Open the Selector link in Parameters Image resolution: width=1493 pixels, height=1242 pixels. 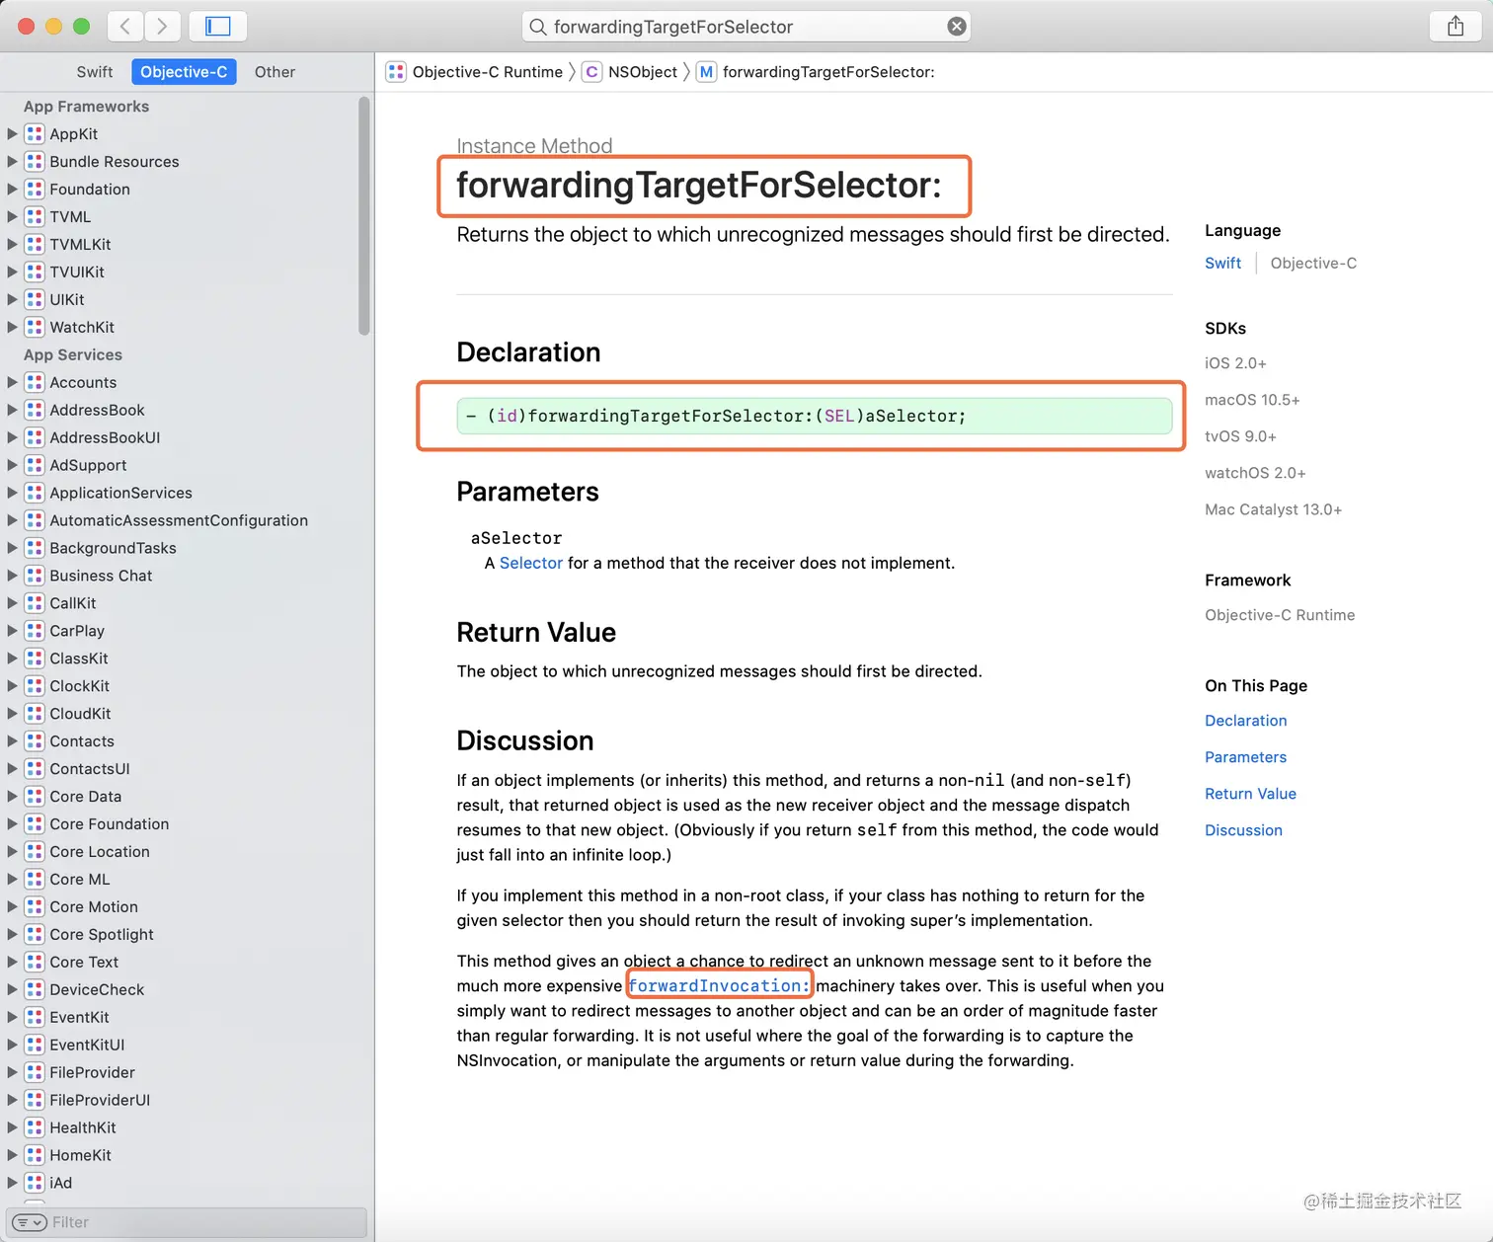[x=531, y=564]
